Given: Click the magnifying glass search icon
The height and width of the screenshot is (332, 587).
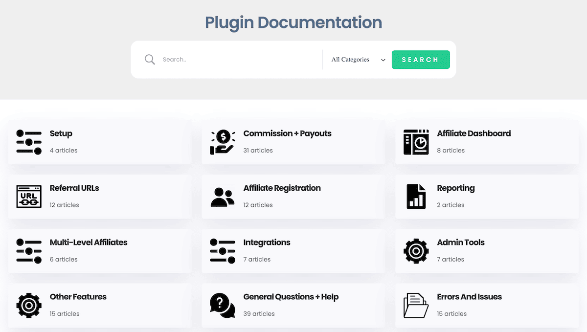Looking at the screenshot, I should click(x=150, y=60).
